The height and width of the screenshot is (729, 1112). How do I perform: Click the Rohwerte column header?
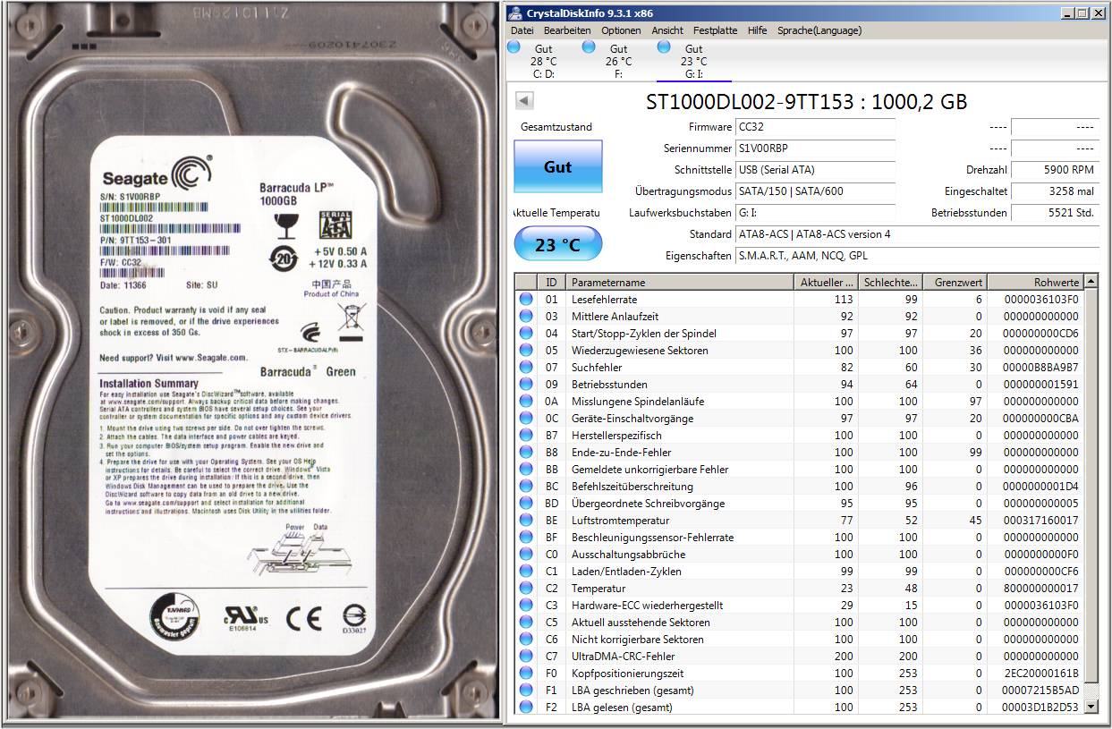pos(1035,282)
